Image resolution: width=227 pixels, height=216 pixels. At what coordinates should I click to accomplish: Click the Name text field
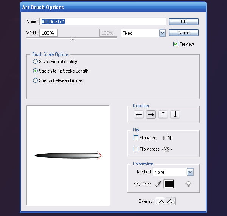[103, 22]
